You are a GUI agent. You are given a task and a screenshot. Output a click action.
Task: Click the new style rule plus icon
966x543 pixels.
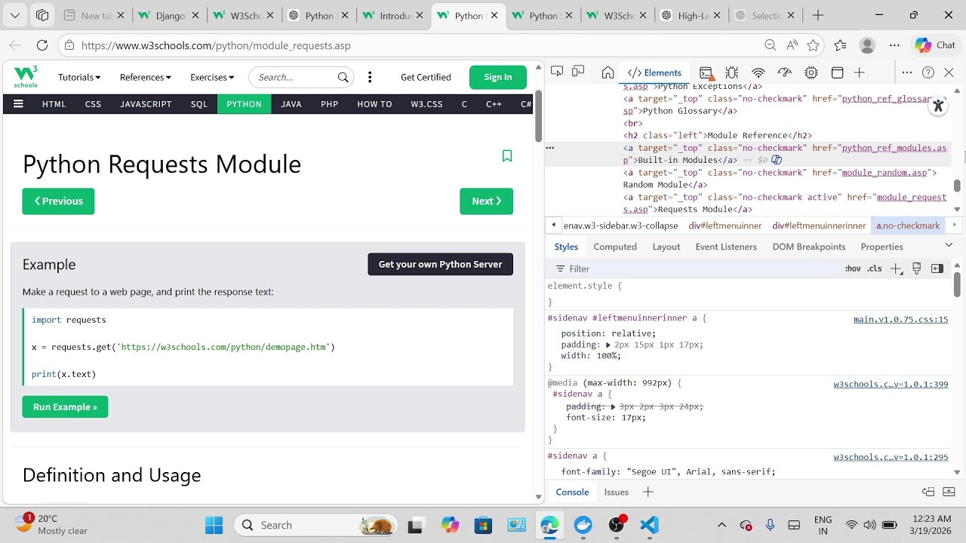896,268
